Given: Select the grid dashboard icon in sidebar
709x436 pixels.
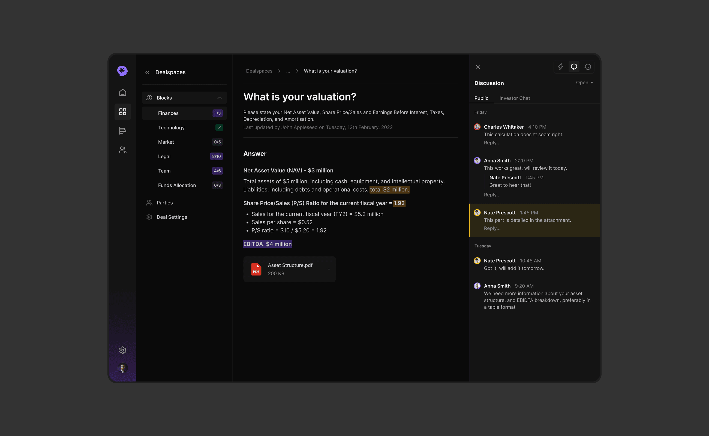Looking at the screenshot, I should (123, 112).
